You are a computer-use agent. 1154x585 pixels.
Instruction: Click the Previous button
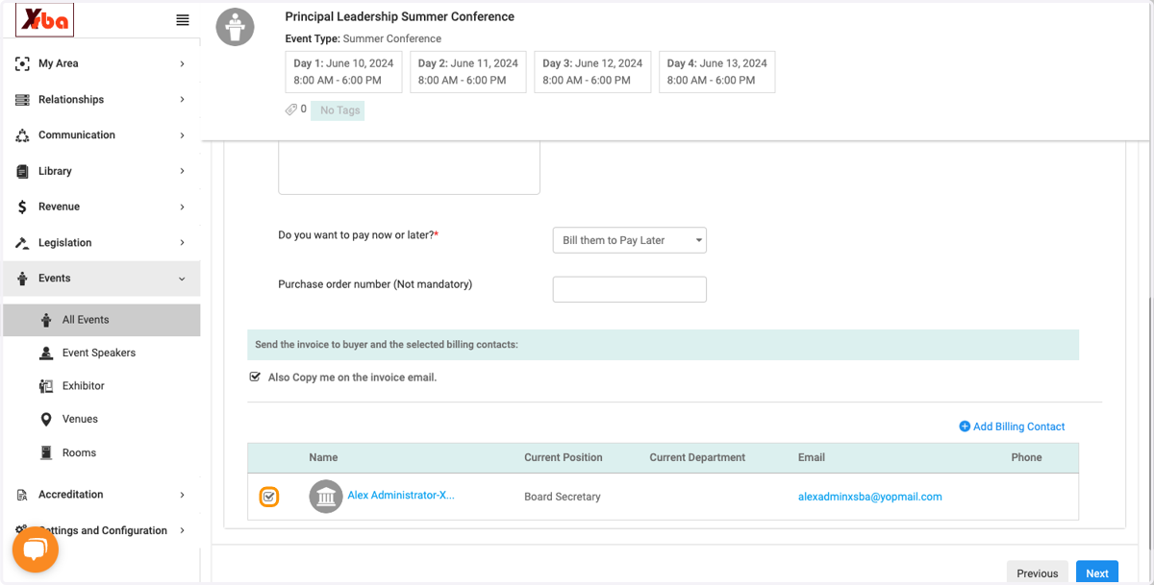pyautogui.click(x=1038, y=573)
